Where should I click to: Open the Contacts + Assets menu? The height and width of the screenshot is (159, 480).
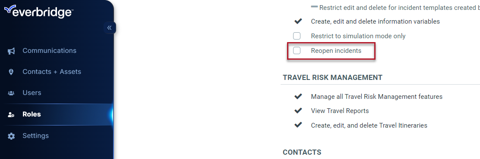[52, 72]
